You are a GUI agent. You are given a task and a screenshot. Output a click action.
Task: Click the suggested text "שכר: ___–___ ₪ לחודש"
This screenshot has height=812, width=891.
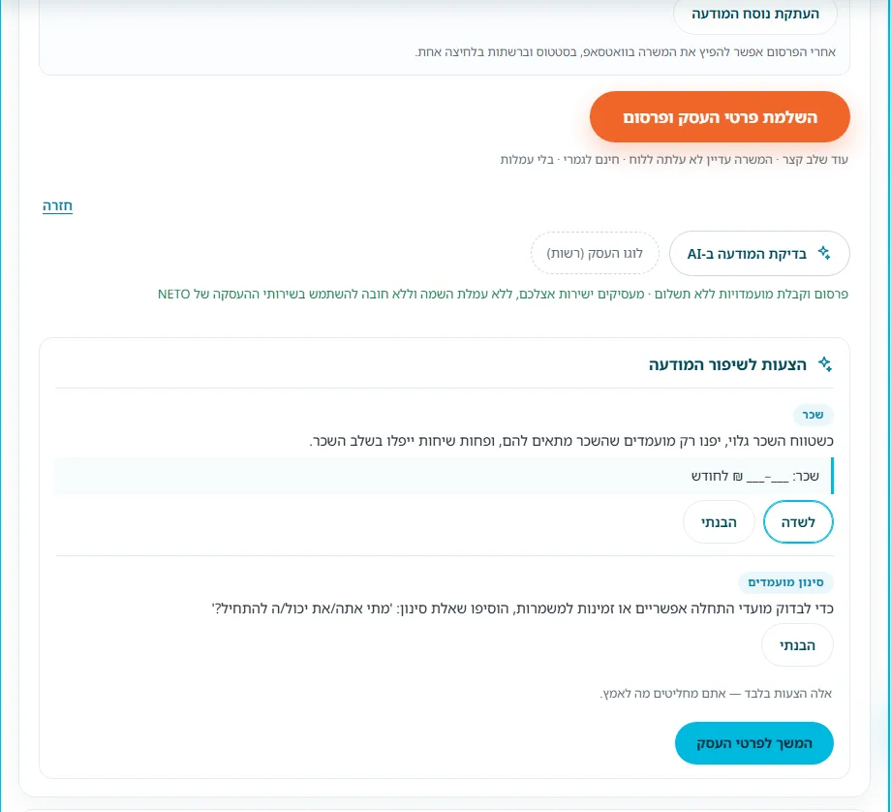(x=754, y=477)
